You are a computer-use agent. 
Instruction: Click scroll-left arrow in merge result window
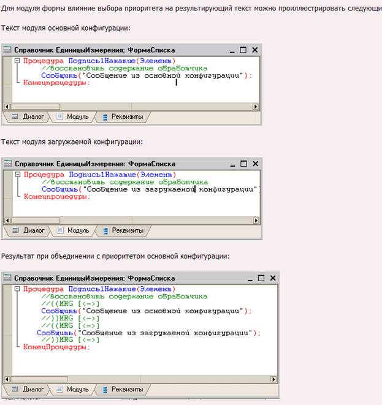pyautogui.click(x=7, y=379)
